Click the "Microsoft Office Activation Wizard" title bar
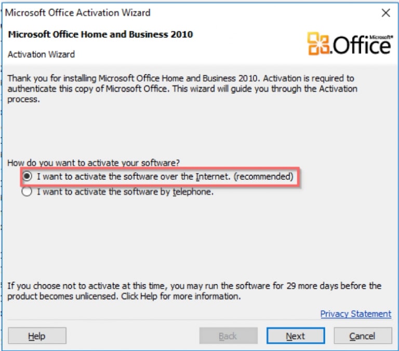 click(78, 13)
